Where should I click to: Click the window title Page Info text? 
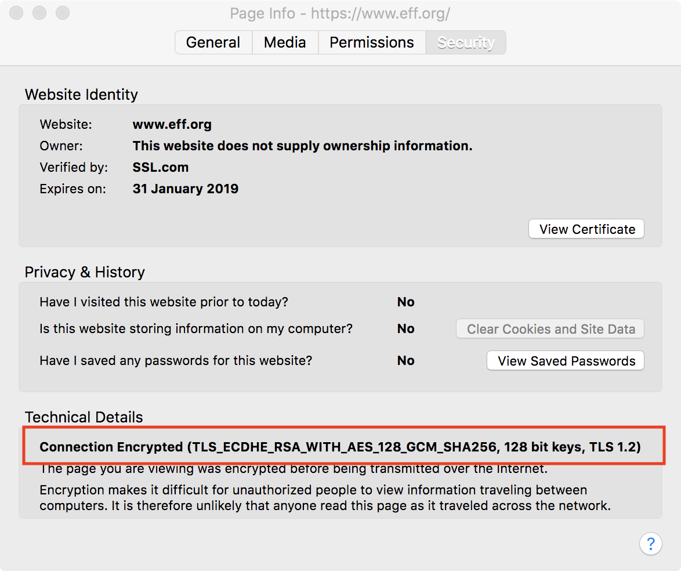pos(340,13)
